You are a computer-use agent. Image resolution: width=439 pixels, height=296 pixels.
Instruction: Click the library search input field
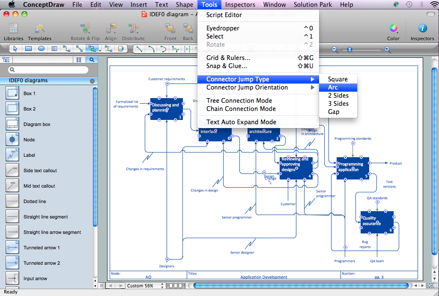(48, 69)
